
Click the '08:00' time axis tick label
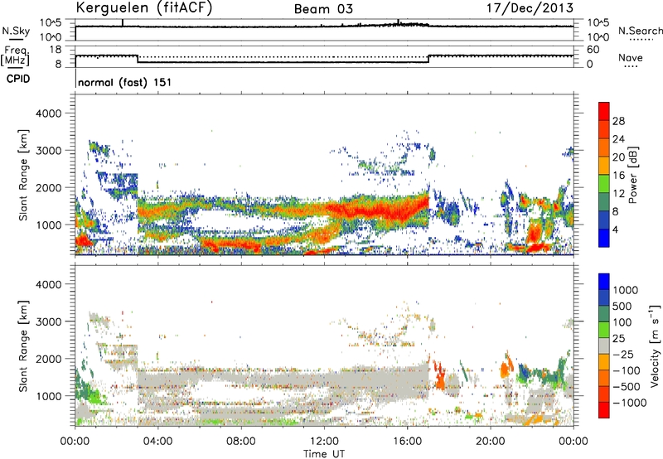pyautogui.click(x=240, y=442)
